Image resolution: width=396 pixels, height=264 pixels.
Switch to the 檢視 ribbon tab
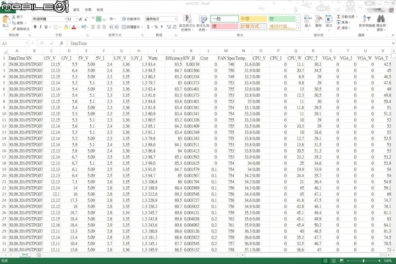point(100,9)
